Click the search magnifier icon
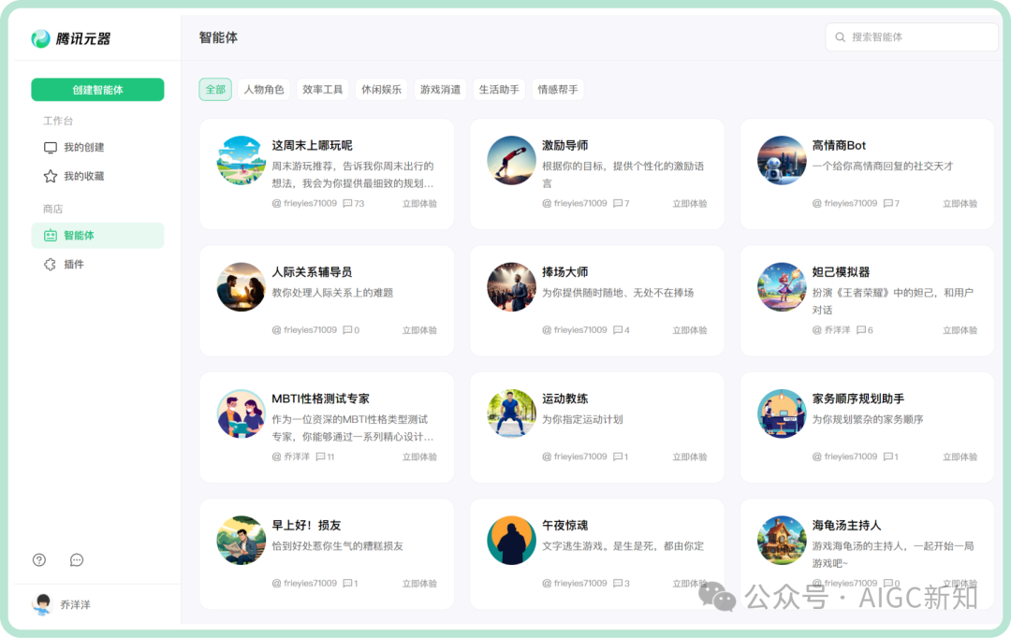 coord(841,36)
